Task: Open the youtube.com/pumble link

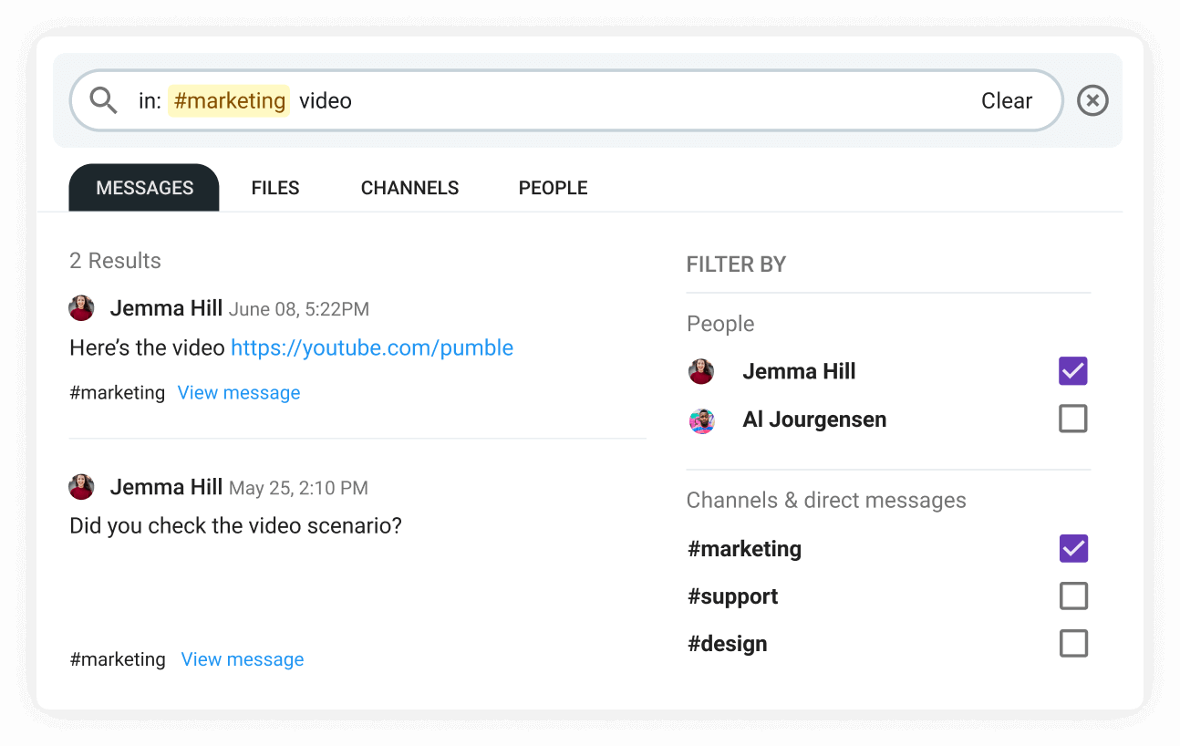Action: pos(372,347)
